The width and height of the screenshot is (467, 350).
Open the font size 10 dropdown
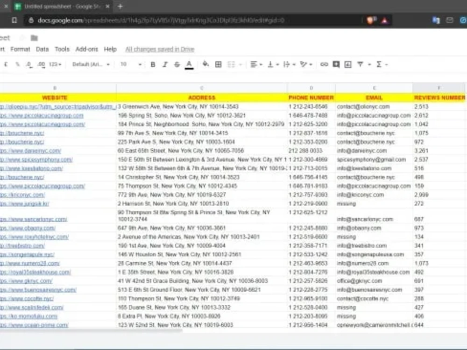(130, 64)
